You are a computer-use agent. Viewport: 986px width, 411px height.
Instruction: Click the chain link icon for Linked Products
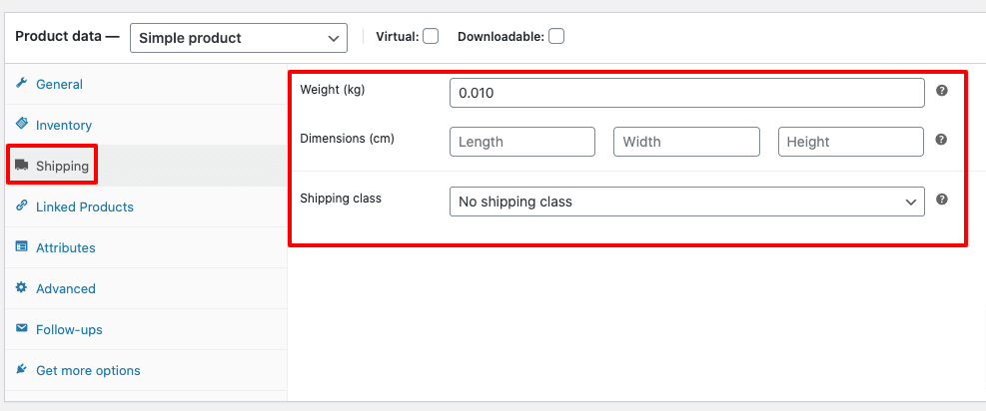(21, 206)
